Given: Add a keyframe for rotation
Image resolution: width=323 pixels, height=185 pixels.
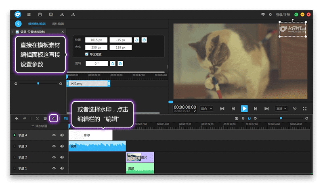Looking at the screenshot, I should [120, 64].
